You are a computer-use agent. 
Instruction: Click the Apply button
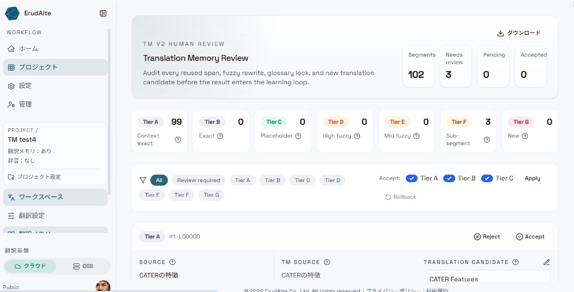[x=533, y=178]
